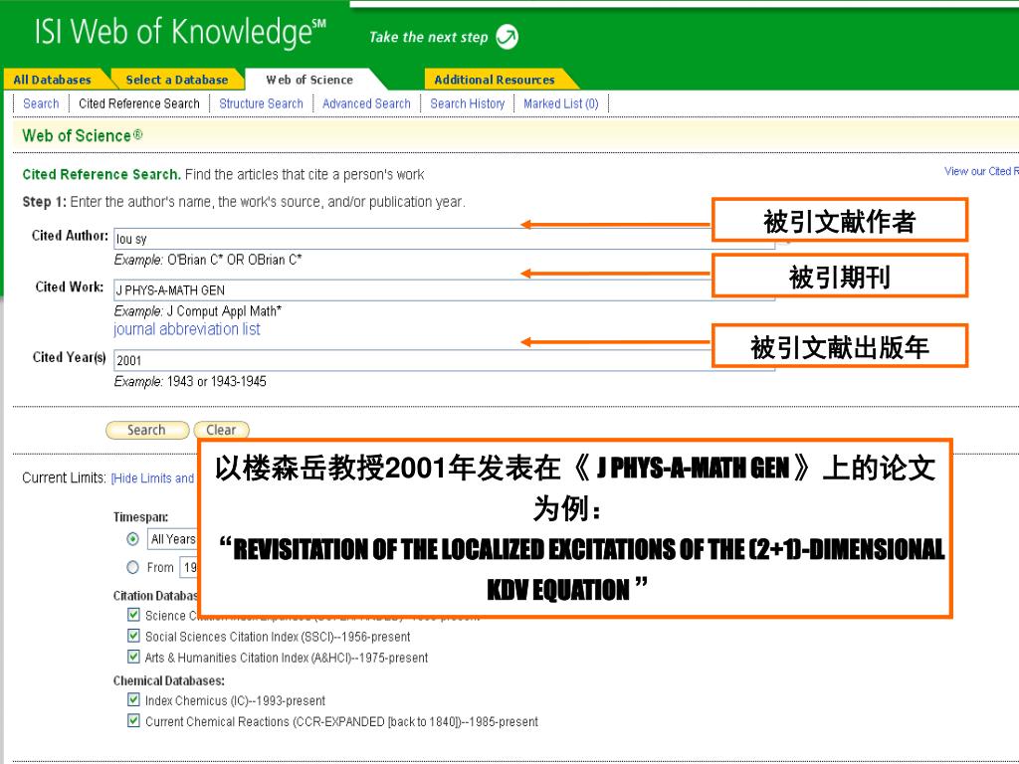Click the Take the next step text
1019x764 pixels.
[x=428, y=37]
